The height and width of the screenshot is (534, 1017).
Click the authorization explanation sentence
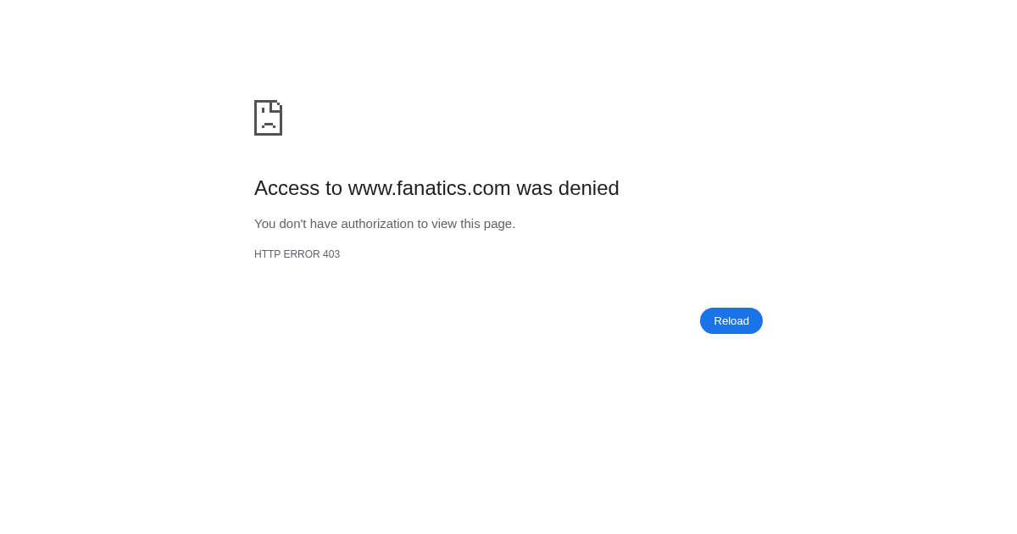[x=385, y=224]
